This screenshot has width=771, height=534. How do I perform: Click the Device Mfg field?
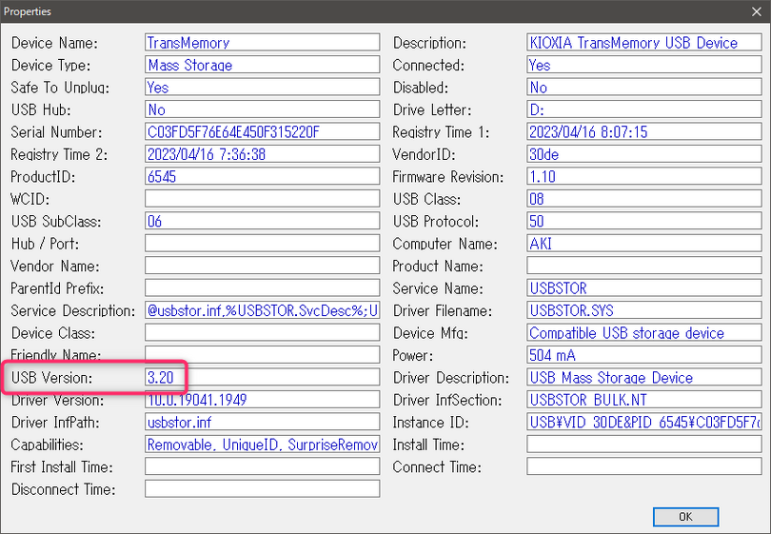(644, 333)
